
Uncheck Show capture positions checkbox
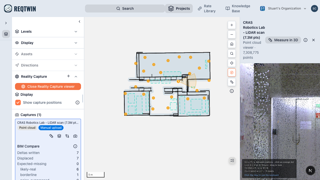[18, 102]
